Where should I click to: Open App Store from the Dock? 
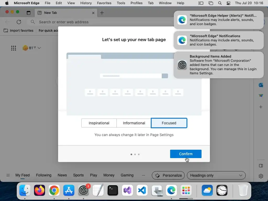point(69,190)
